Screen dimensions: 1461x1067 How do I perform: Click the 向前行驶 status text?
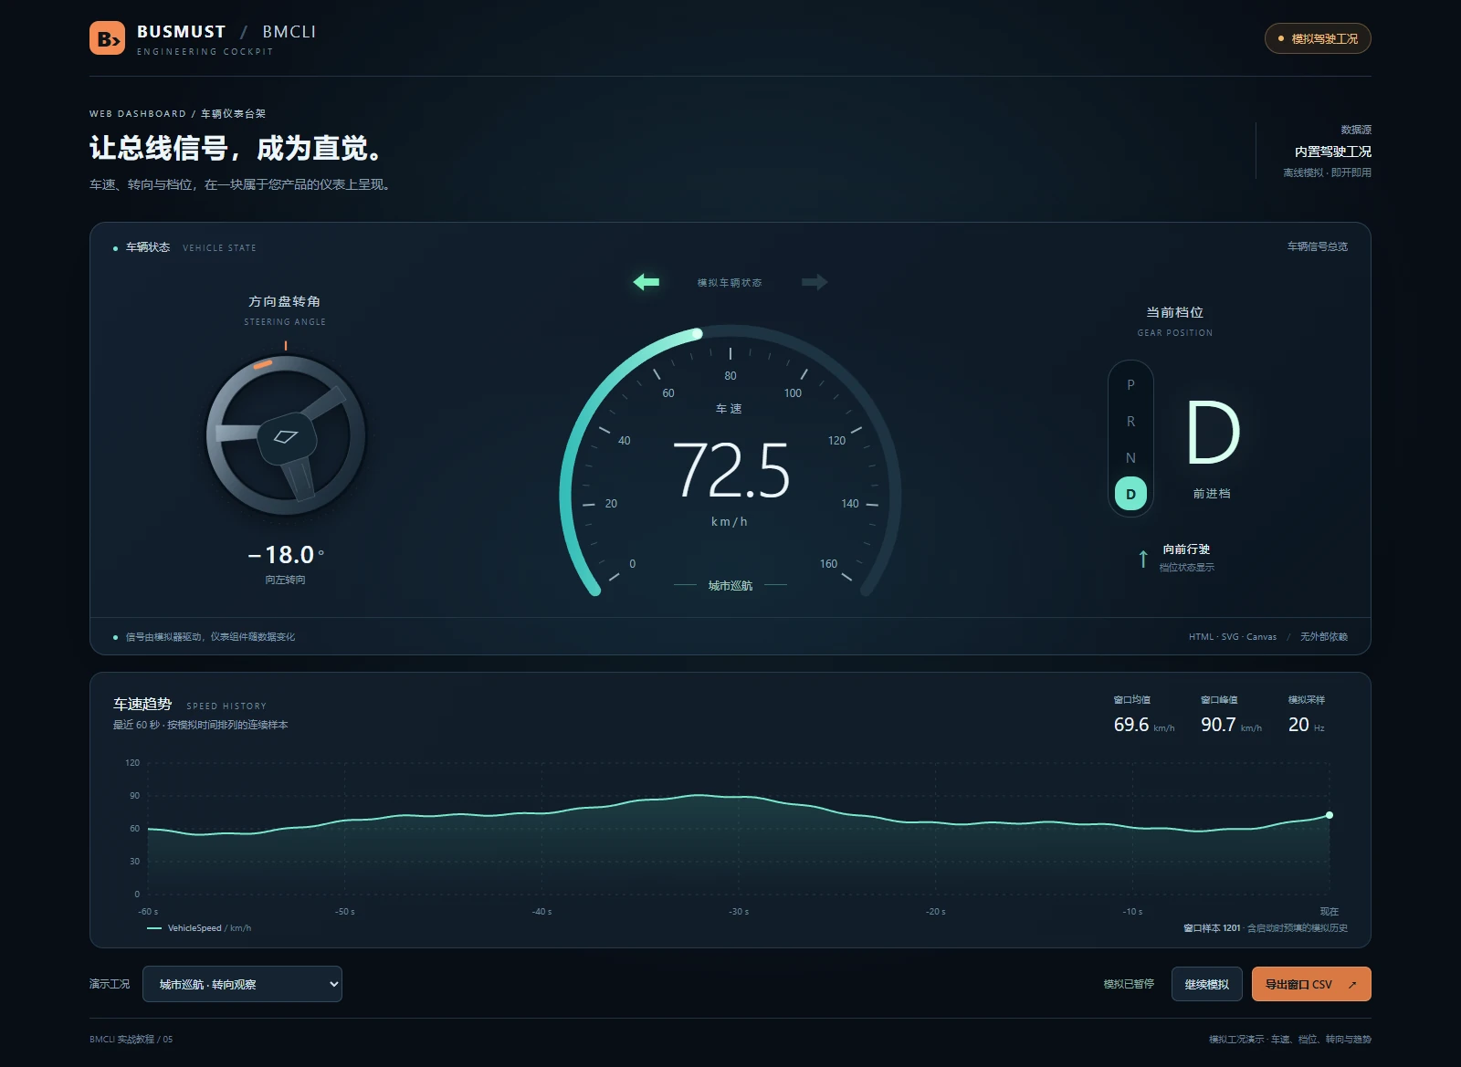coord(1186,549)
